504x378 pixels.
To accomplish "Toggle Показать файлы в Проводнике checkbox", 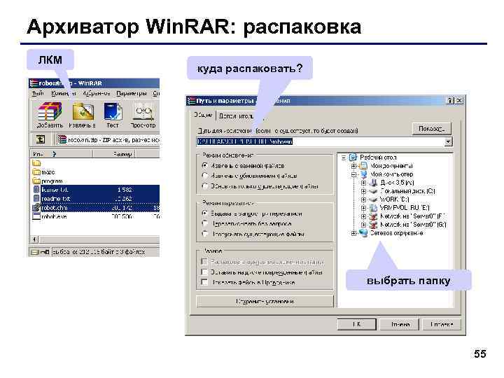I will (x=204, y=282).
